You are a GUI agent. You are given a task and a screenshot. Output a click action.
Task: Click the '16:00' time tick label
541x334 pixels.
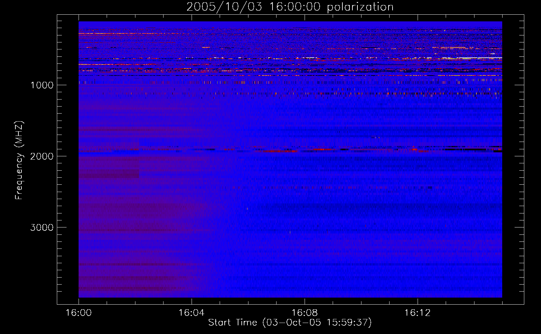pyautogui.click(x=79, y=313)
